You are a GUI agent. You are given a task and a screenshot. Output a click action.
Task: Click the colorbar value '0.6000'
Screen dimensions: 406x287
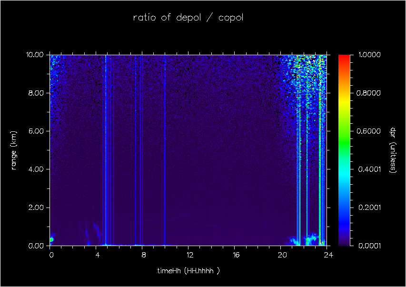(368, 131)
